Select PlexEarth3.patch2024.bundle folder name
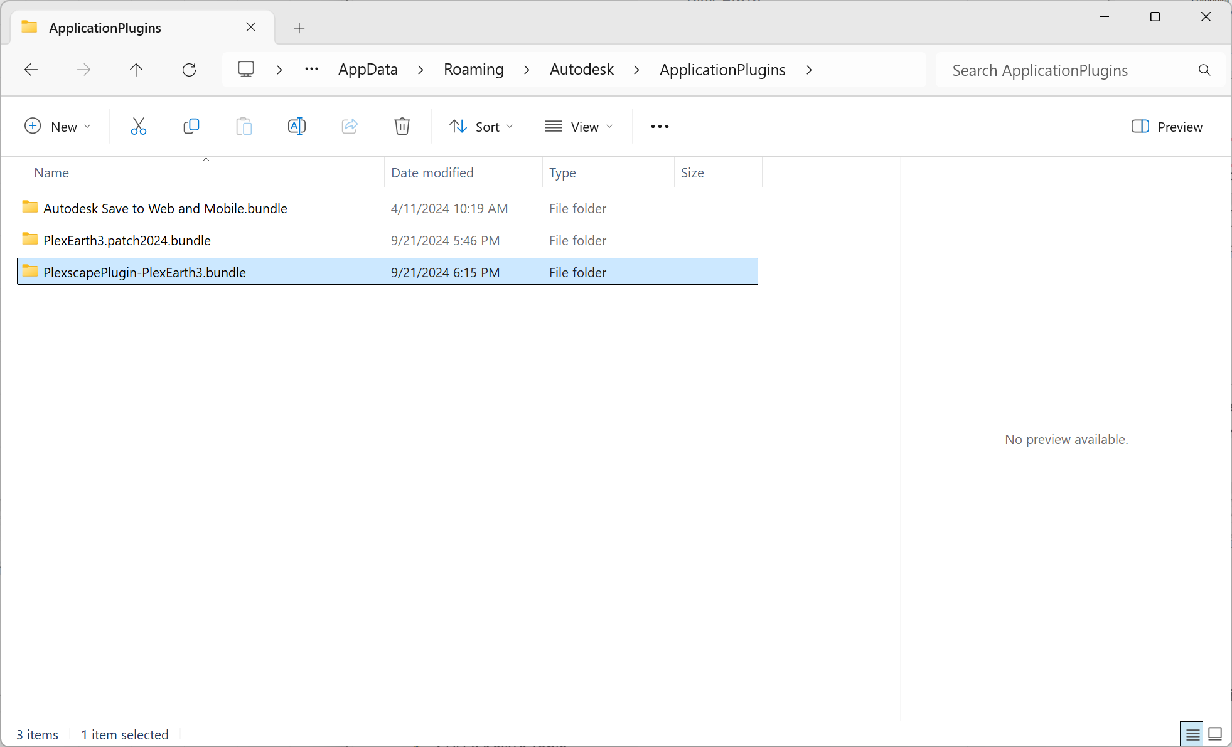This screenshot has height=747, width=1232. coord(127,240)
